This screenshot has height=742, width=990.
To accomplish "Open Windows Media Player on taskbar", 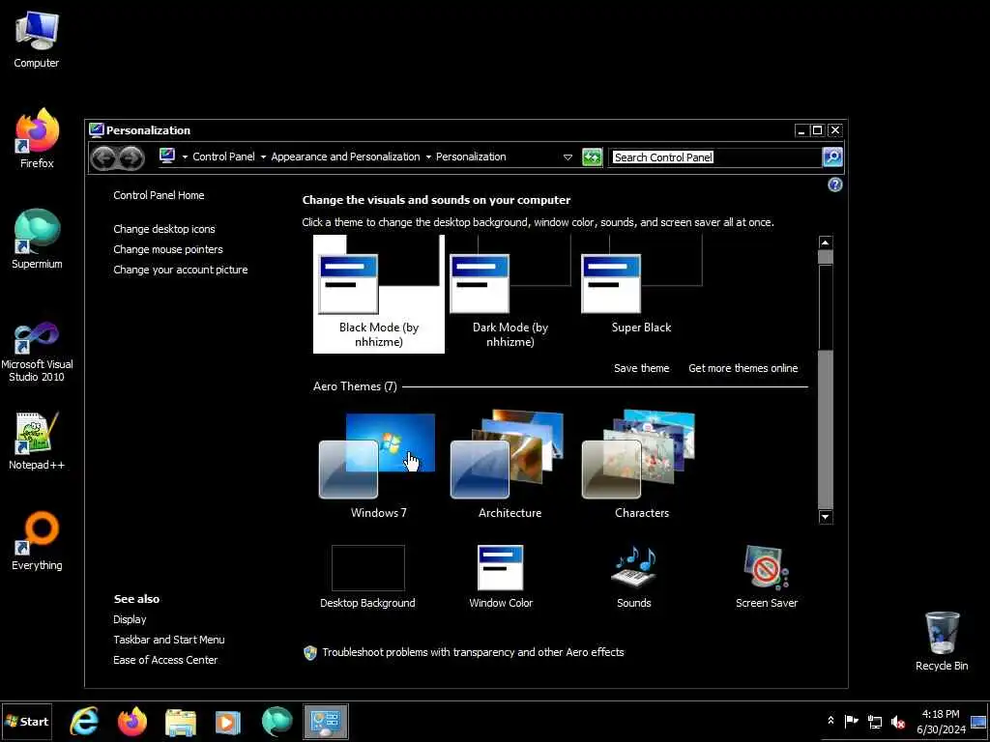I will [228, 722].
